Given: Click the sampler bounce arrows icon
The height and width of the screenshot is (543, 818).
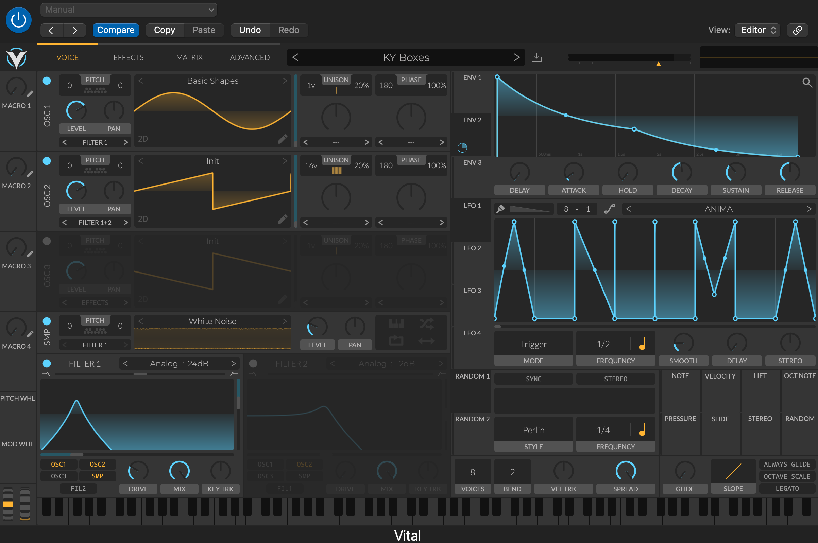Looking at the screenshot, I should click(x=426, y=341).
